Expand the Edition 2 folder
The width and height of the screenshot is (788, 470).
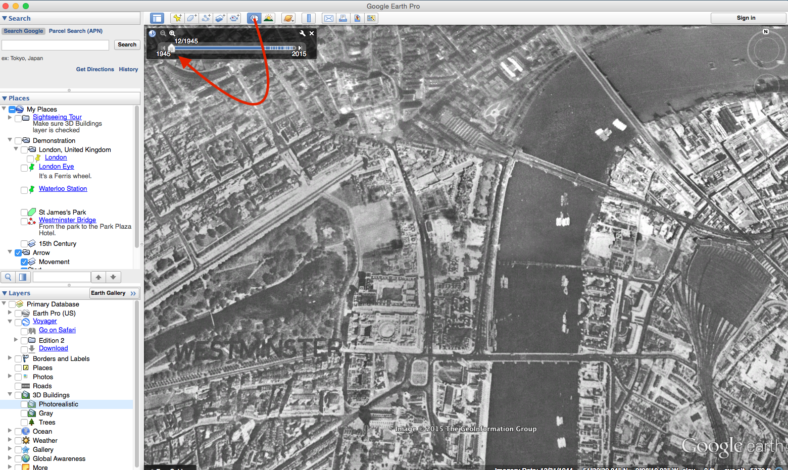[x=16, y=340]
